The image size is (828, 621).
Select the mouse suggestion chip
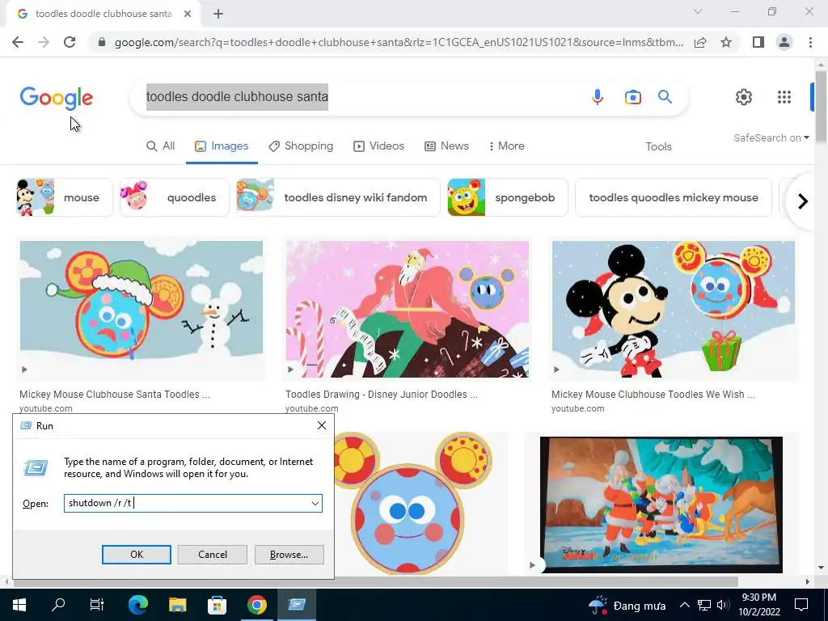coord(65,197)
